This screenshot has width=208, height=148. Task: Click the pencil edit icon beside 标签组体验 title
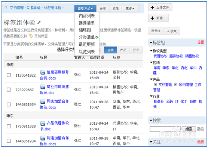(x=39, y=23)
